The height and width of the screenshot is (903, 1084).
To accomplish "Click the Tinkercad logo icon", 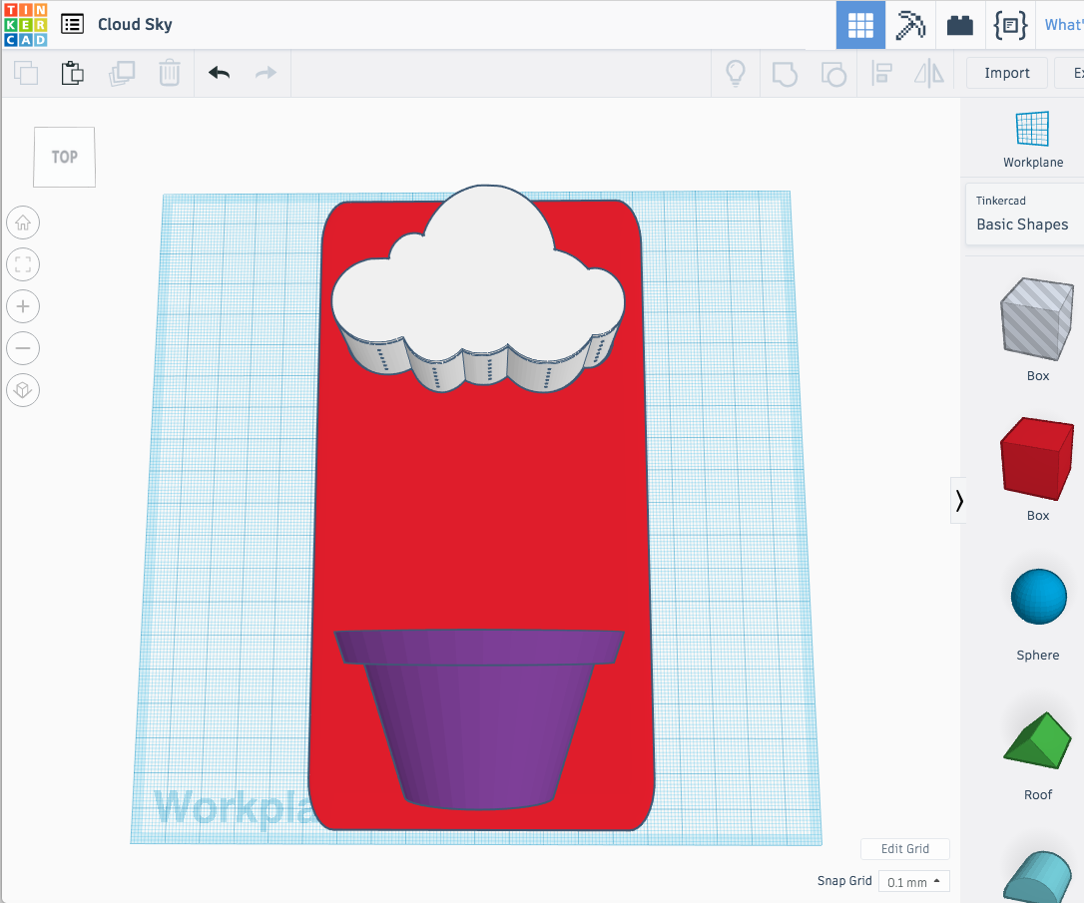I will 25,25.
